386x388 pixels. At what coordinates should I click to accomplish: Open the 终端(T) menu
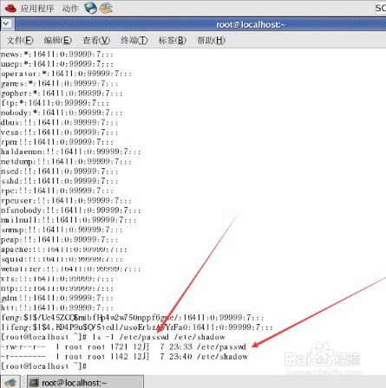(134, 40)
